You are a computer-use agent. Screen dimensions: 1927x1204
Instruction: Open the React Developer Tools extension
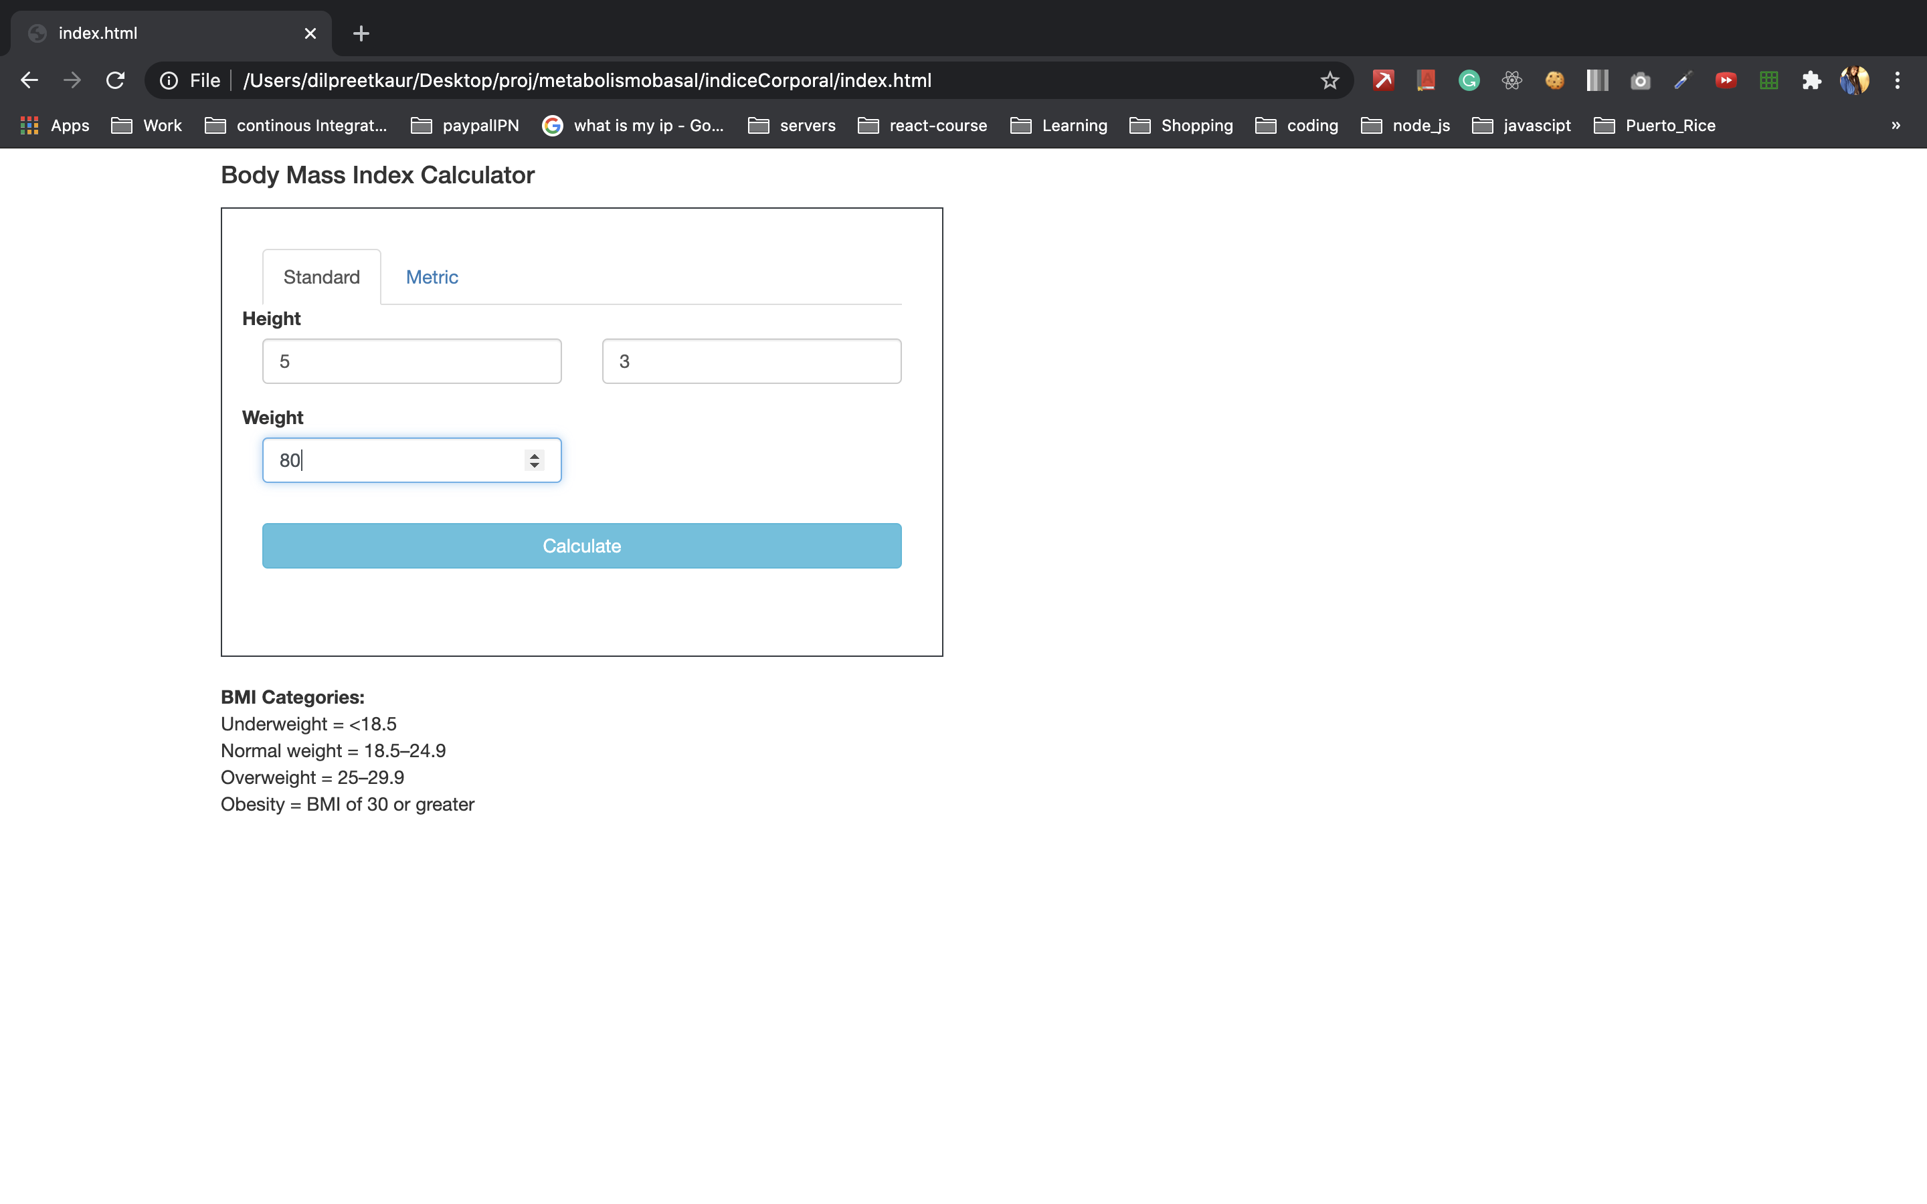tap(1511, 80)
